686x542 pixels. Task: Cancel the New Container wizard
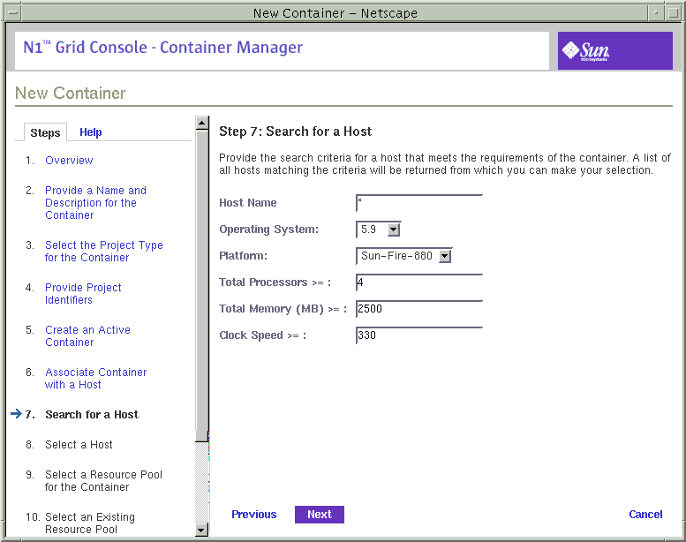click(645, 515)
